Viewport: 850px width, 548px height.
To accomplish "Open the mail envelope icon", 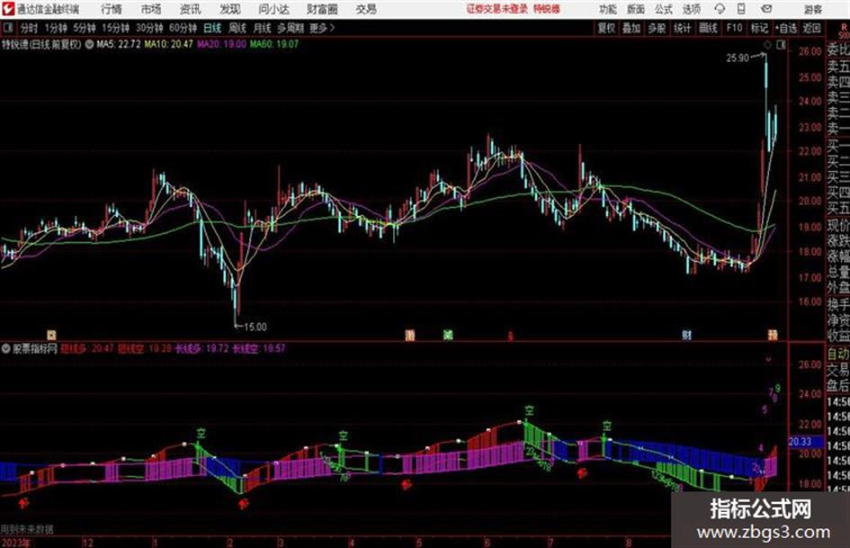I will 766,9.
